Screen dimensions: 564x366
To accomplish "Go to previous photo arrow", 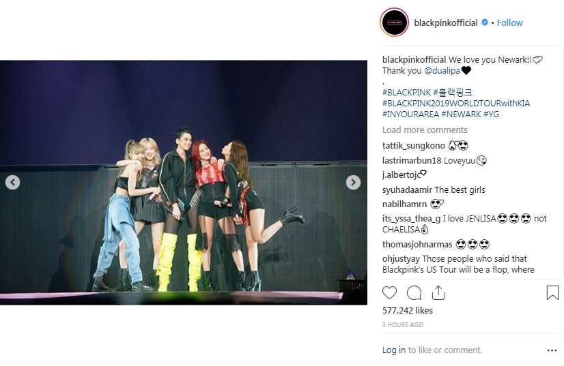I will [x=12, y=183].
